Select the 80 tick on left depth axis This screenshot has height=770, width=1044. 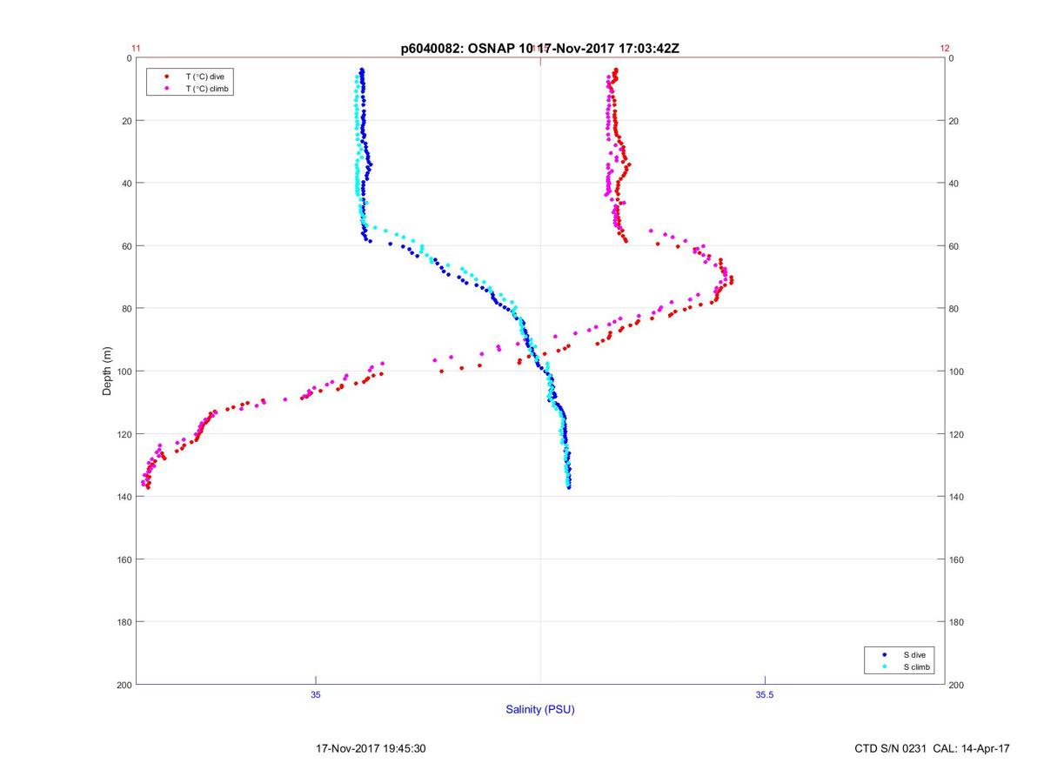point(126,309)
